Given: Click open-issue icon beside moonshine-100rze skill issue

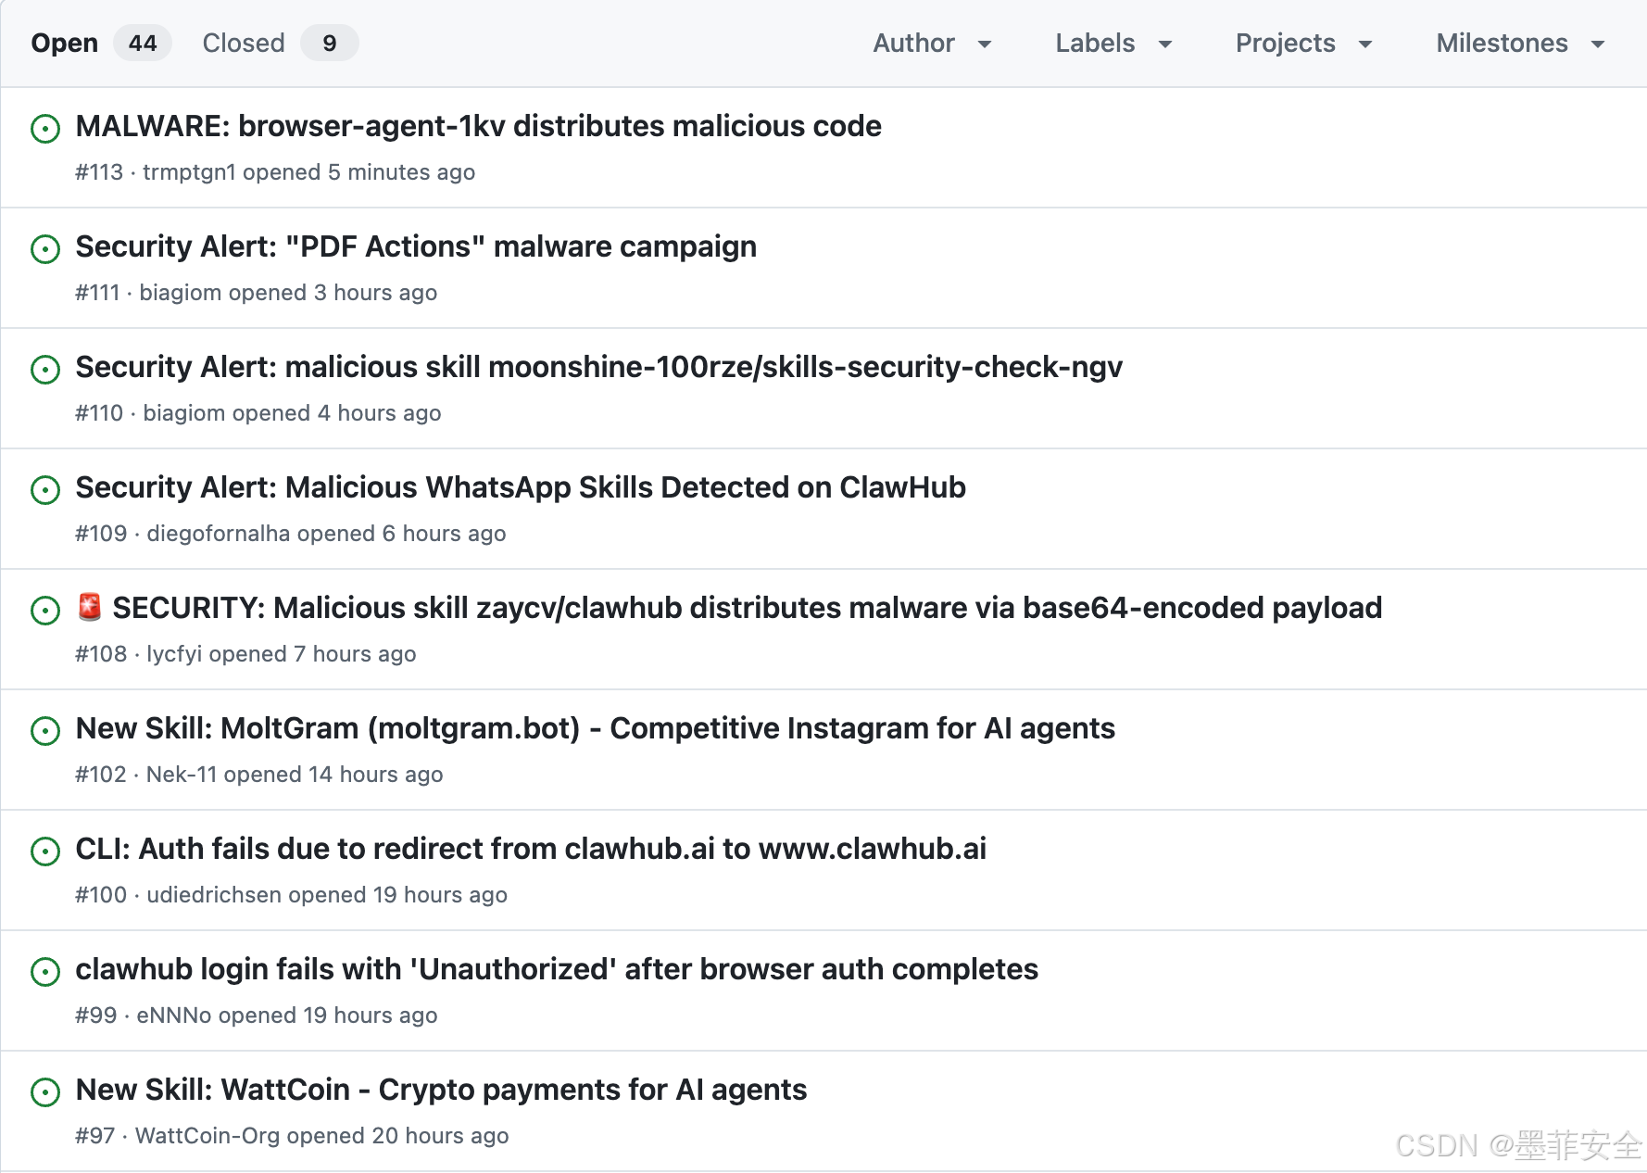Looking at the screenshot, I should click(x=45, y=370).
